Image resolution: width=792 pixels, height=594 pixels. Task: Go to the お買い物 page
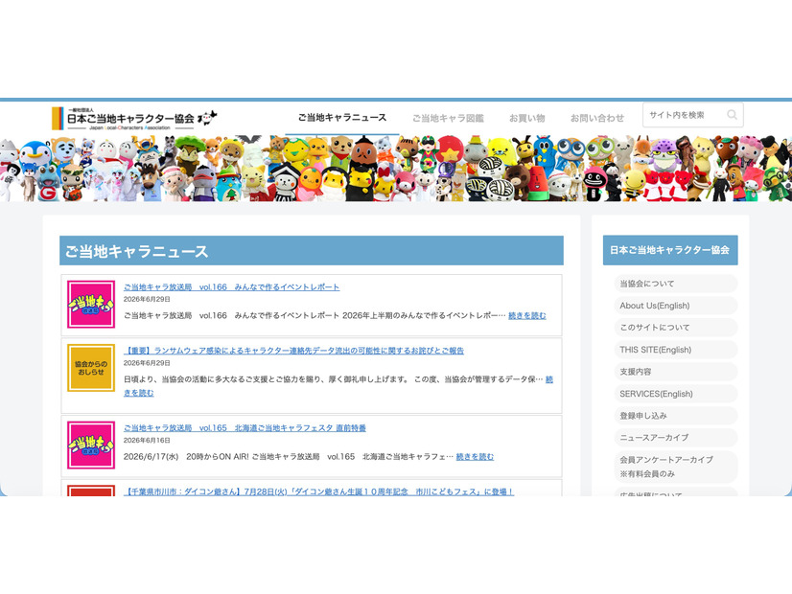(526, 118)
